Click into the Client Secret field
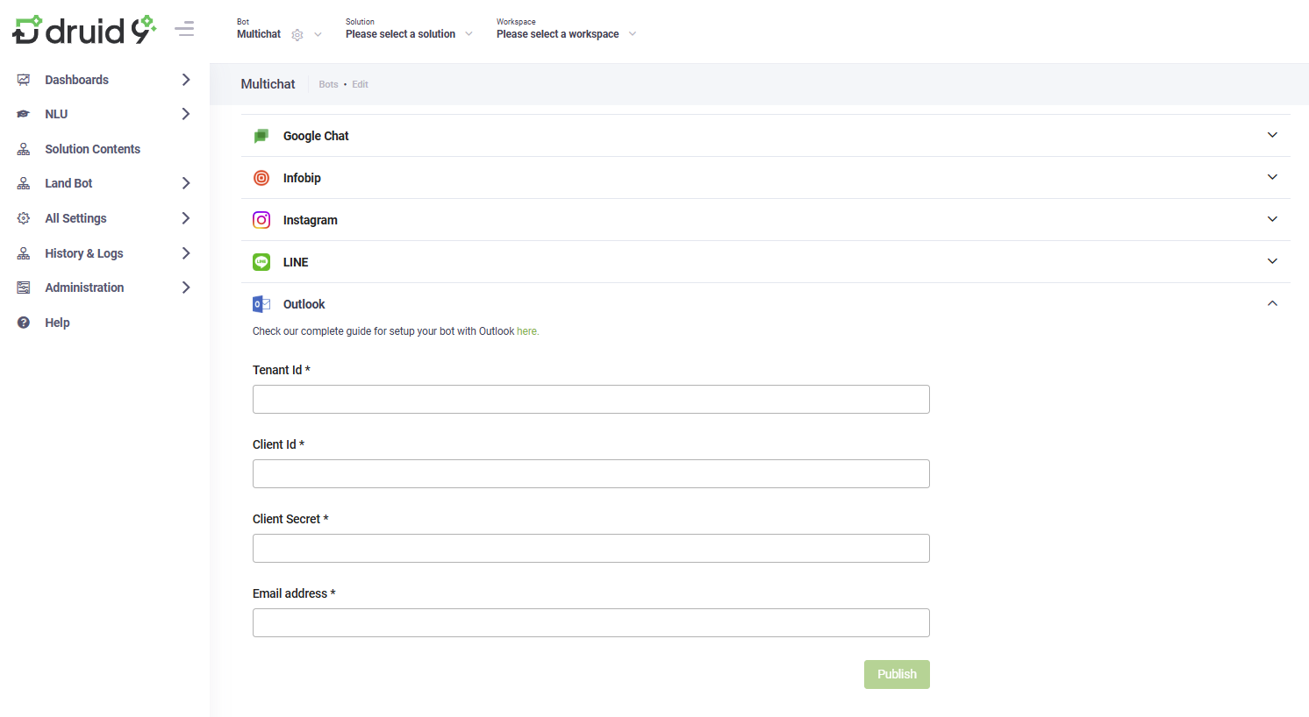Screen dimensions: 1309x717 [x=590, y=549]
